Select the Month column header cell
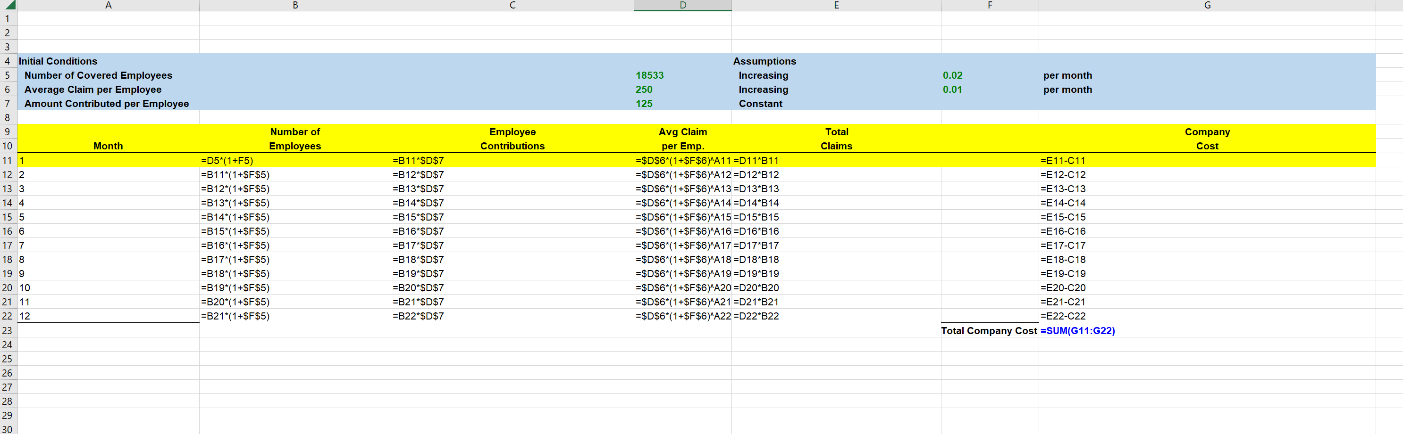 108,146
